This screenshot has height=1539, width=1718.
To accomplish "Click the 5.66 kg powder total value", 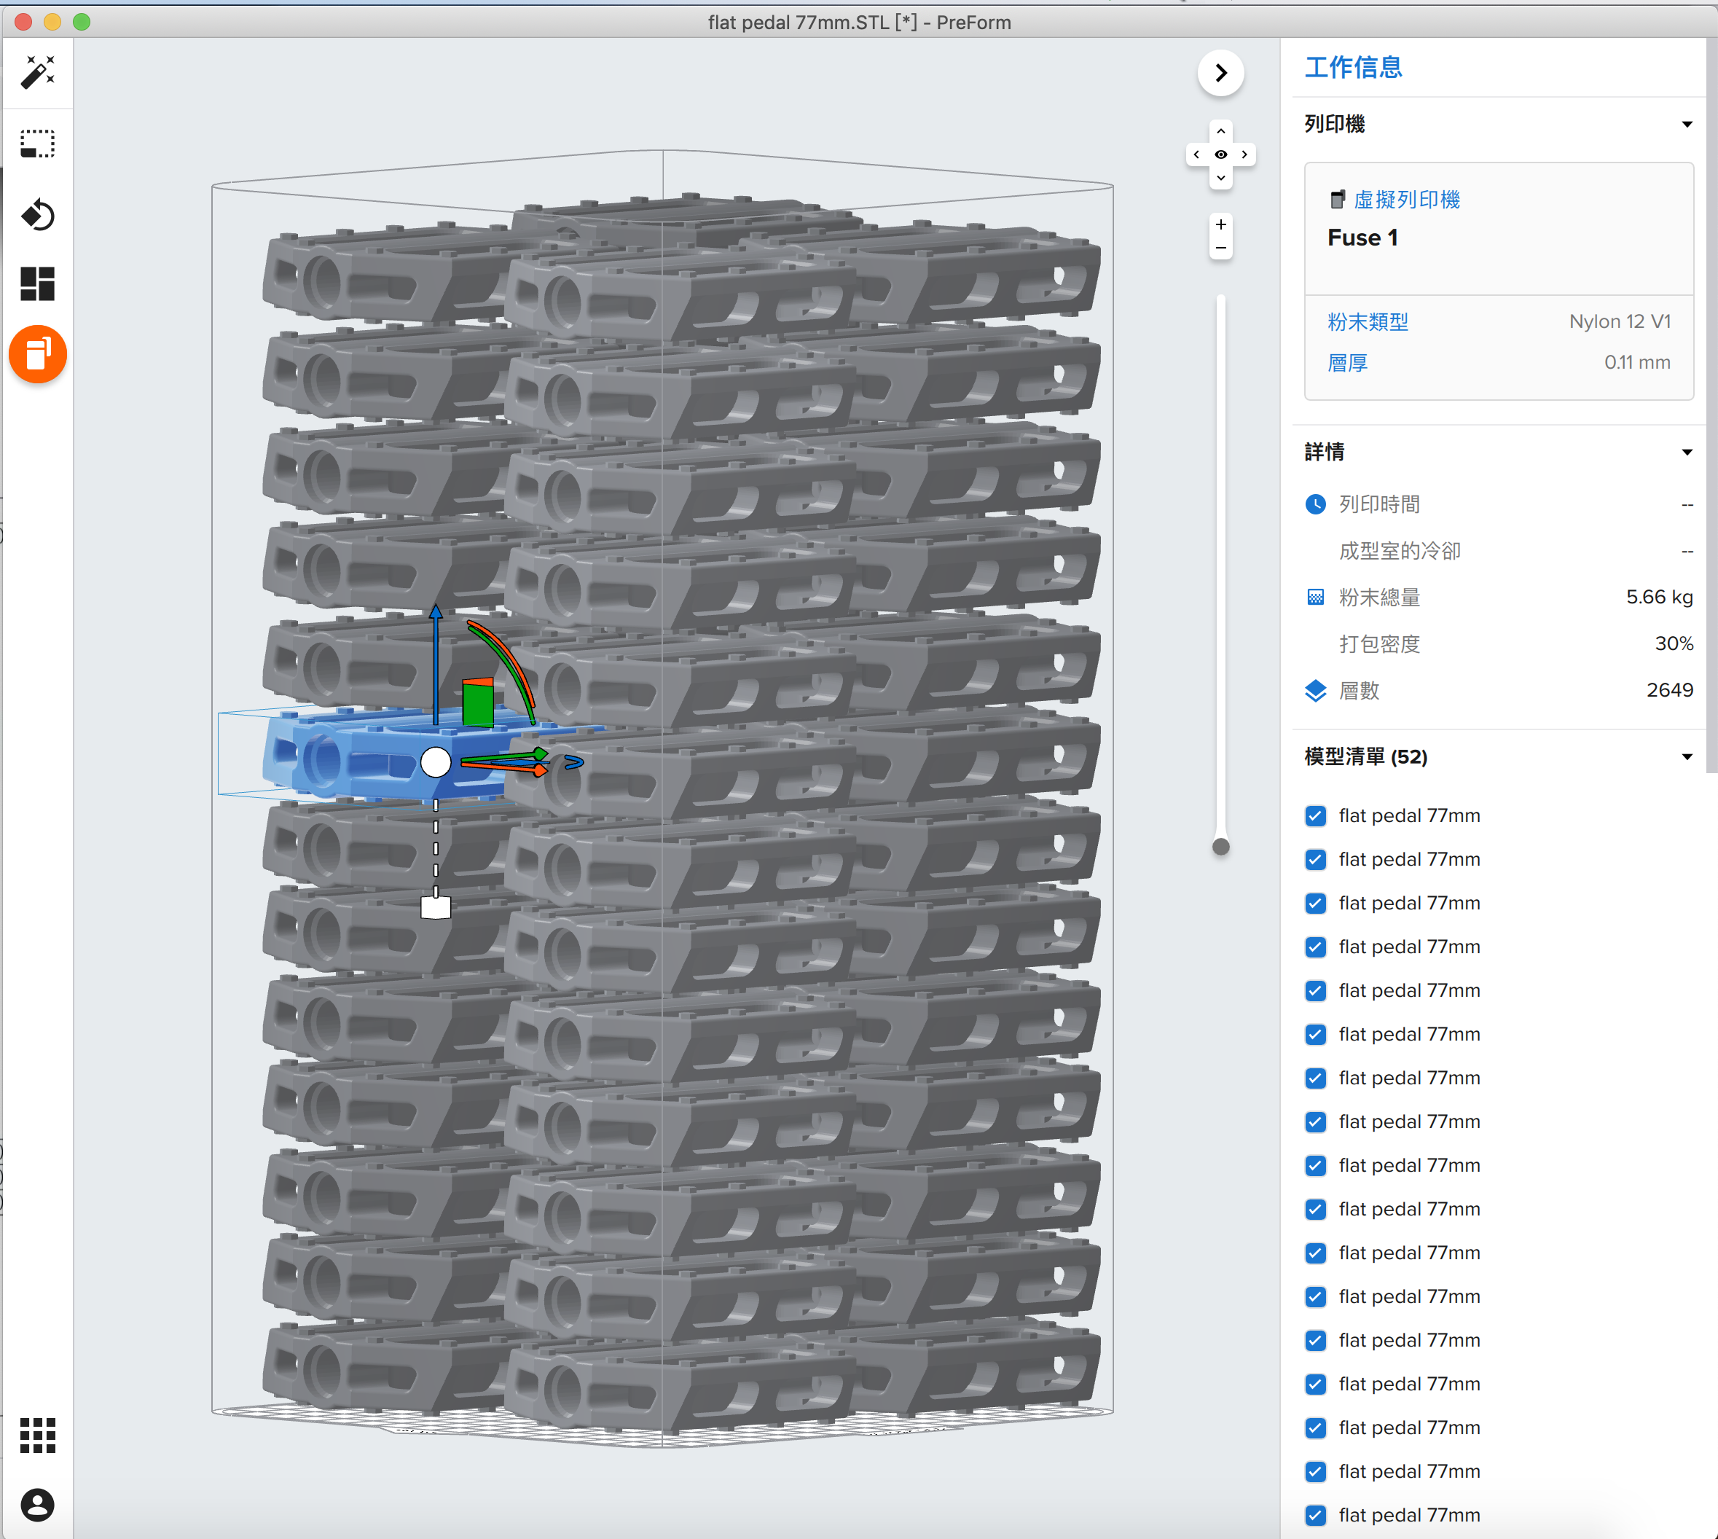I will (x=1660, y=598).
